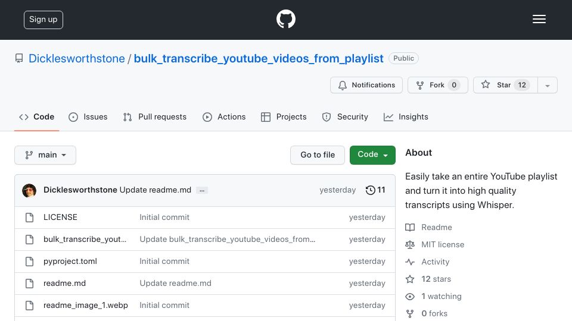Click the Dicklesworthstone avatar image
572x321 pixels.
click(x=29, y=190)
